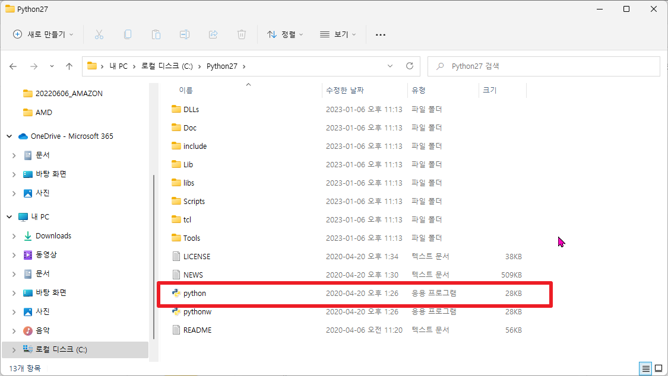Click the Downloads arrow icon in sidebar
This screenshot has height=376, width=668.
coord(28,235)
